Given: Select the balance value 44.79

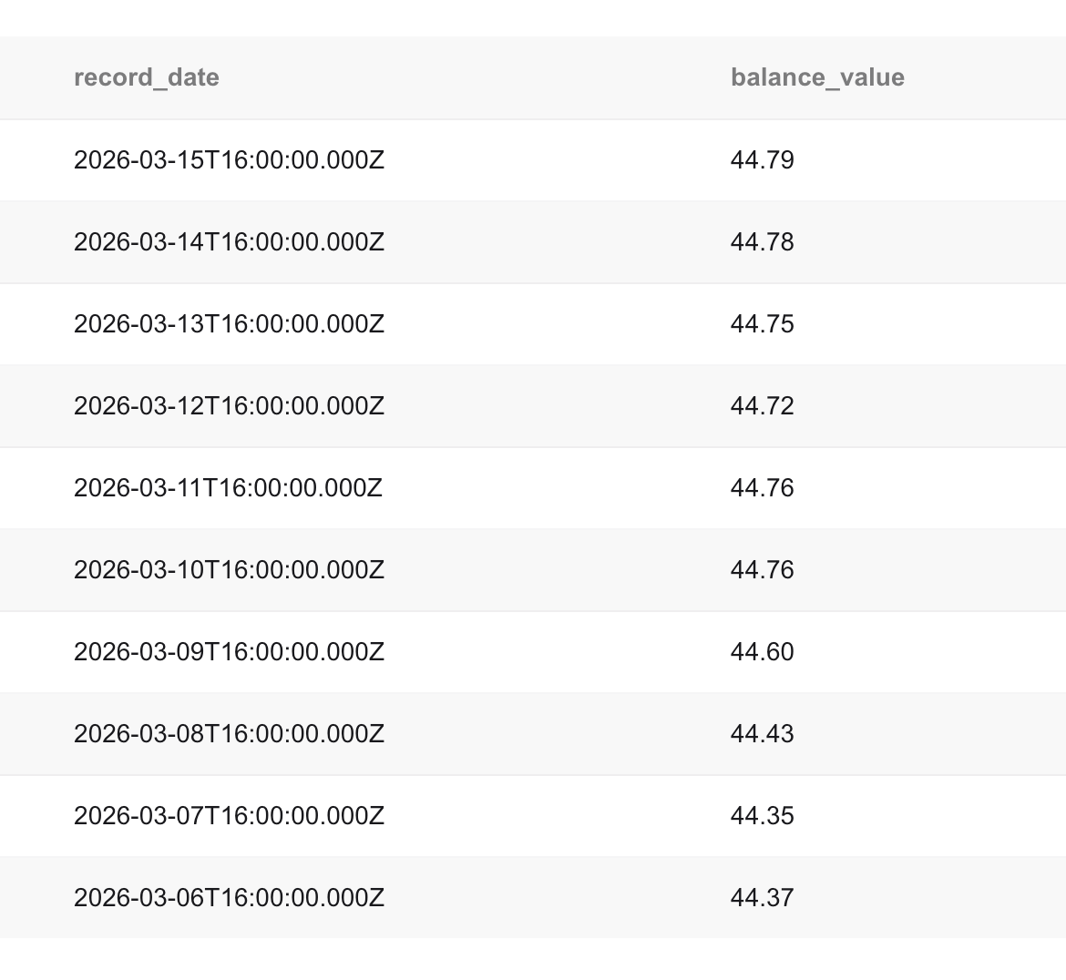Looking at the screenshot, I should 762,160.
